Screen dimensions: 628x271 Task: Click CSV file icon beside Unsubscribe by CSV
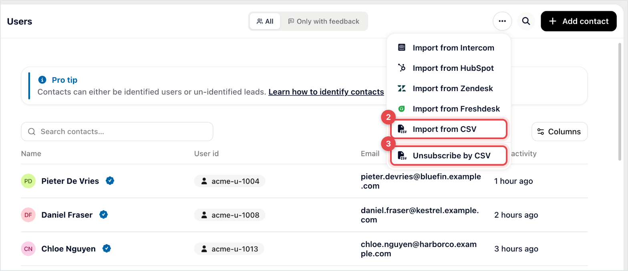pos(402,155)
